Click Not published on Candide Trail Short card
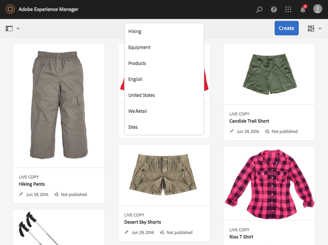The height and width of the screenshot is (245, 328). [285, 131]
